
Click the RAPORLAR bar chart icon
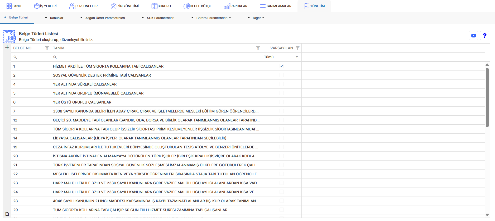[x=227, y=6]
